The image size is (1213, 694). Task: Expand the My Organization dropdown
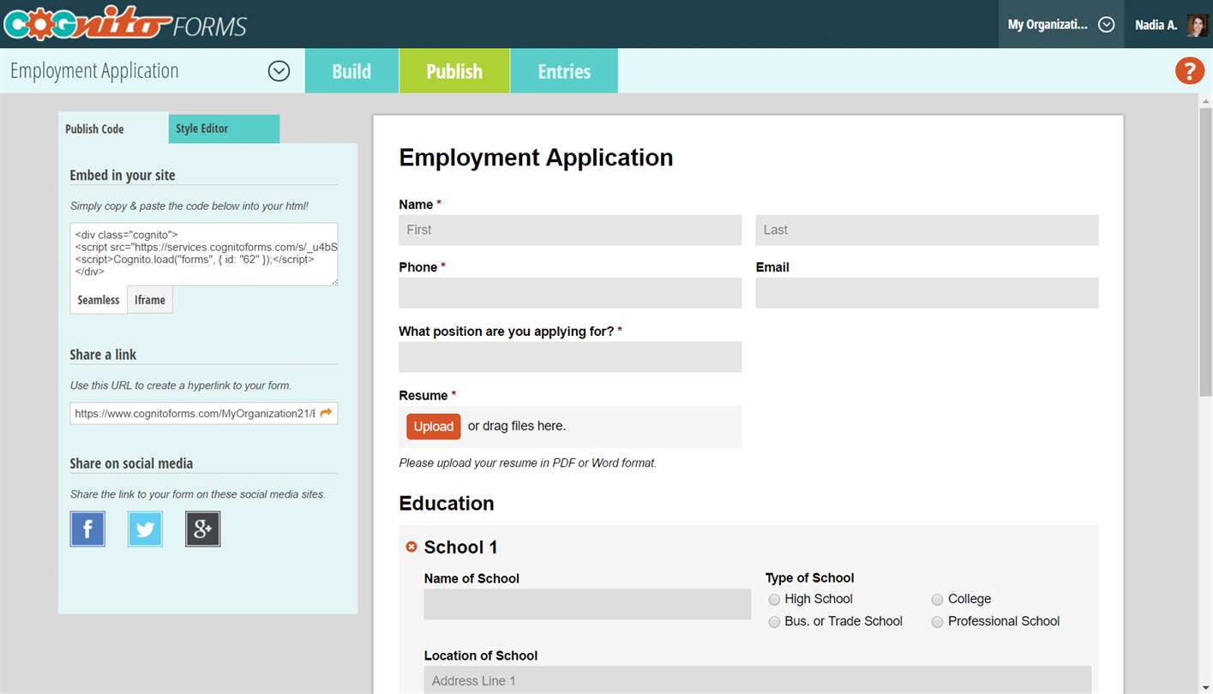(1060, 24)
